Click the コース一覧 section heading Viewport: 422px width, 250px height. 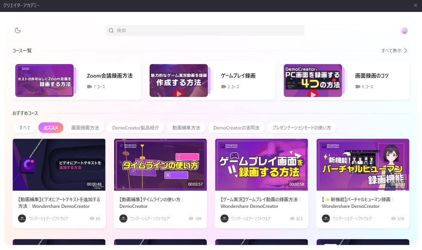pyautogui.click(x=22, y=51)
